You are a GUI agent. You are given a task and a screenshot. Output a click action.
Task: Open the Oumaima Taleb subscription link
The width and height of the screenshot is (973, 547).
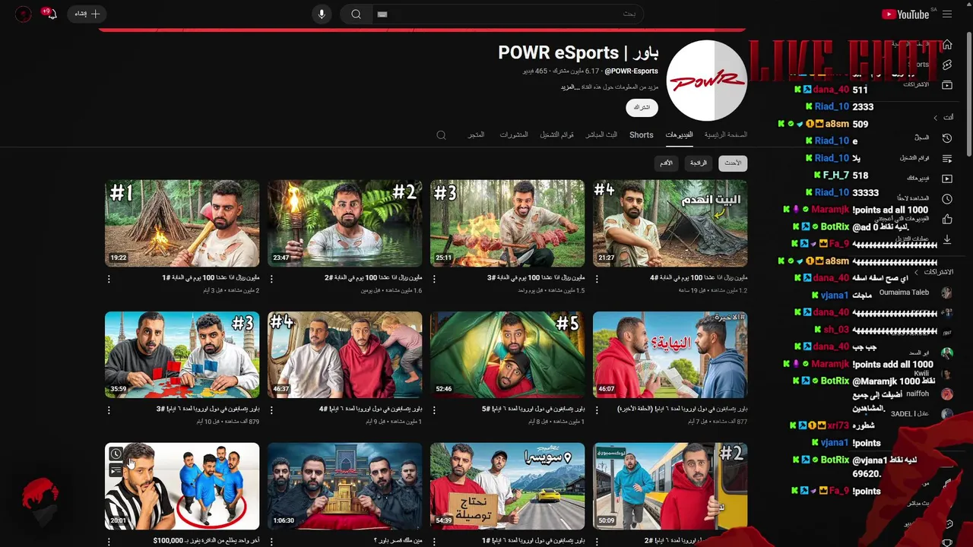905,292
